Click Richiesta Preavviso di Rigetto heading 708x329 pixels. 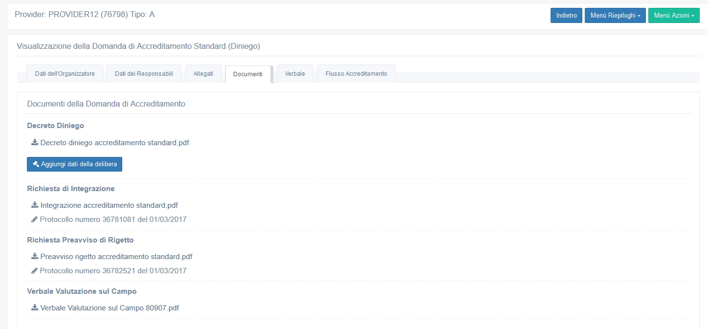tap(80, 240)
